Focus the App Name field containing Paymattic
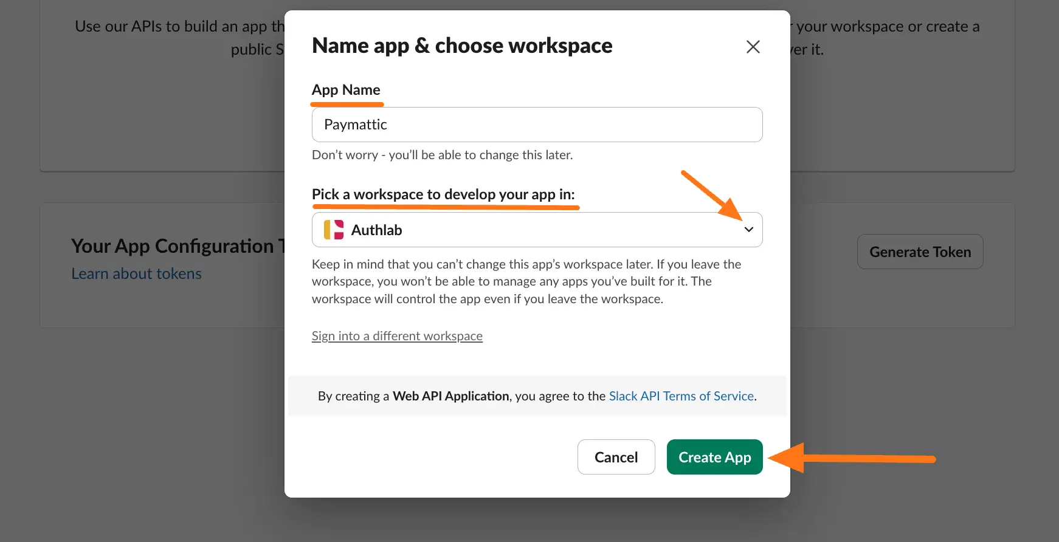Image resolution: width=1059 pixels, height=542 pixels. pos(536,125)
